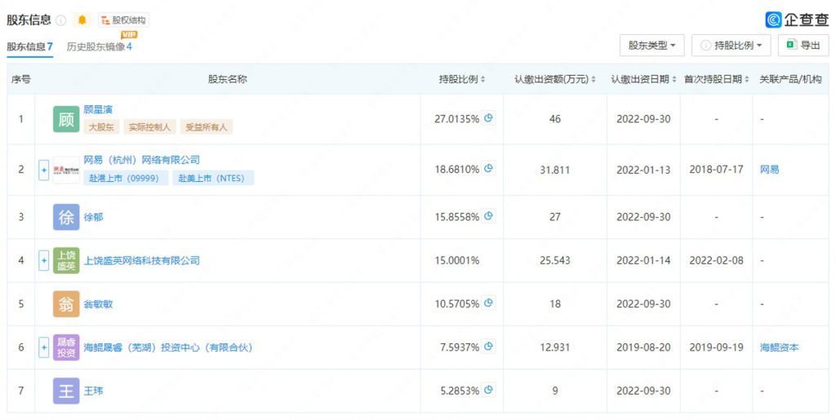
Task: Sort by 首次持股日期 column header
Action: 716,79
